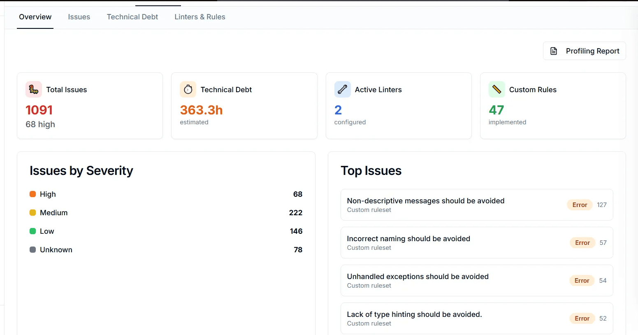Viewport: 638px width, 335px height.
Task: Click the yellow Medium severity dot
Action: pos(32,212)
